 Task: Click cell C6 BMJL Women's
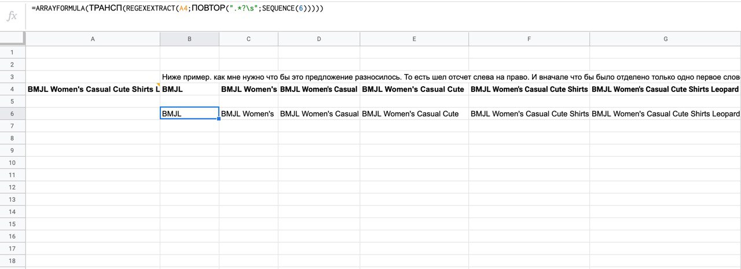coord(248,114)
